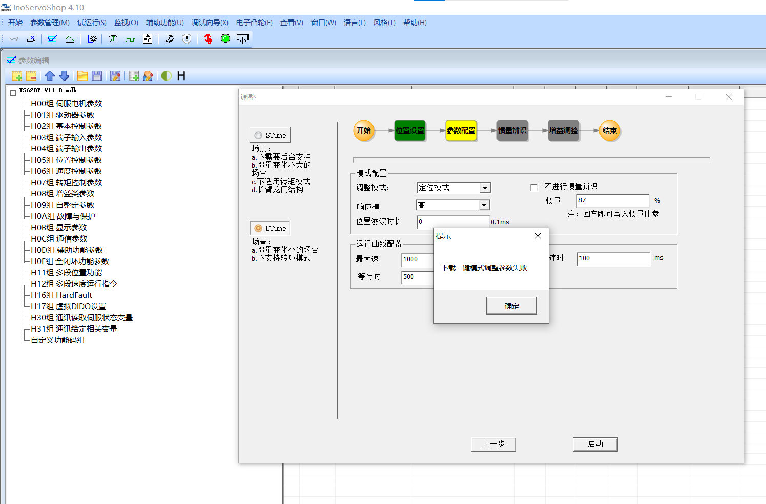Click 确定 in the 提示 dialog
The width and height of the screenshot is (766, 504).
[x=512, y=306]
